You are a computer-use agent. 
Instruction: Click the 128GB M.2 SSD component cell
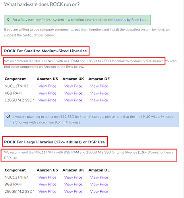point(19,100)
